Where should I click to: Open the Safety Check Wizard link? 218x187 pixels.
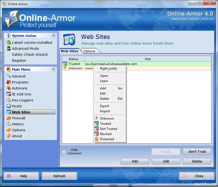[x=30, y=54]
